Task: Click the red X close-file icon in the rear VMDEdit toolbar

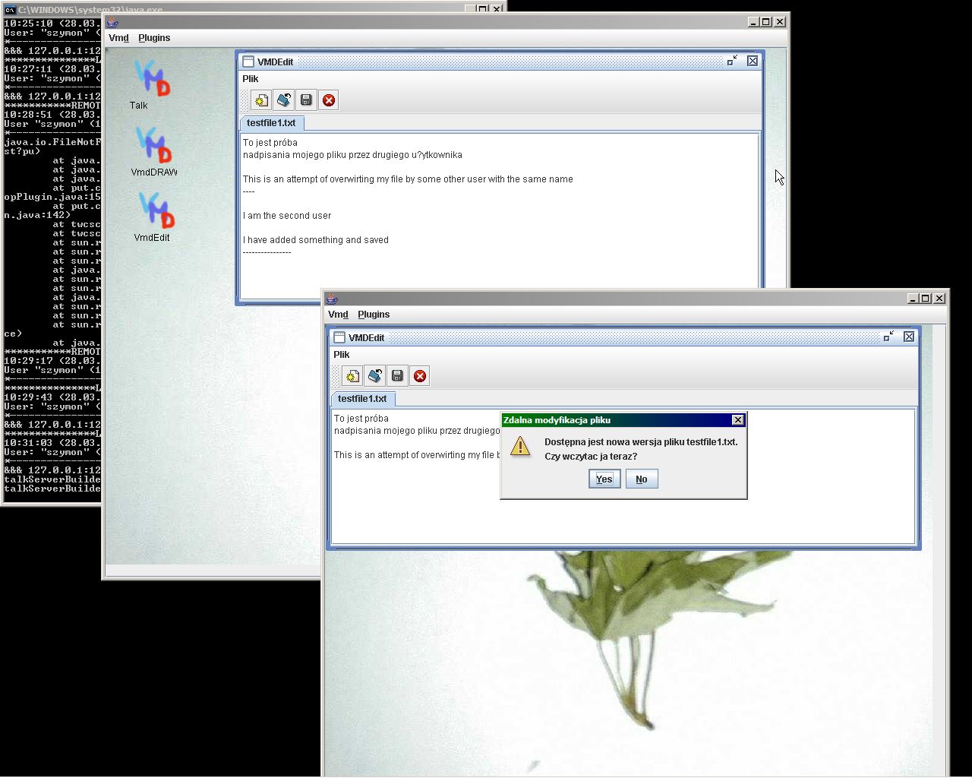Action: (x=329, y=100)
